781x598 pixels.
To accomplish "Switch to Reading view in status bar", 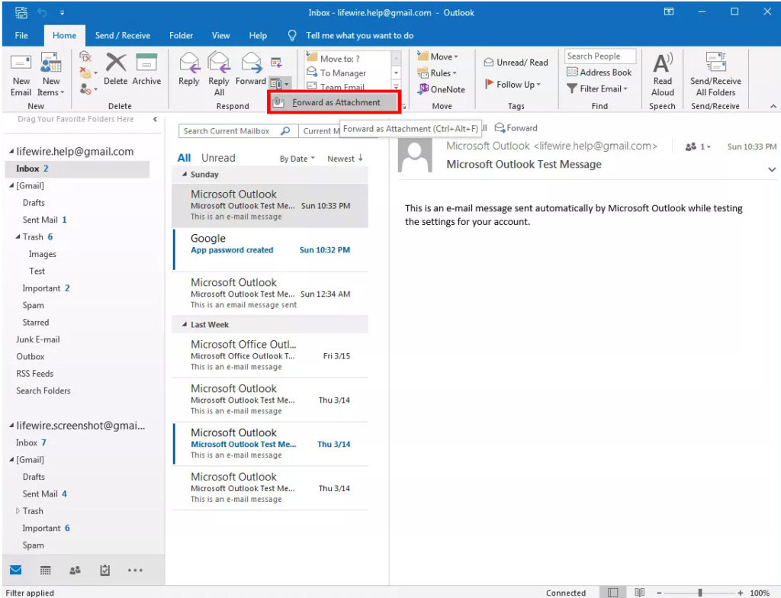I will coord(640,592).
